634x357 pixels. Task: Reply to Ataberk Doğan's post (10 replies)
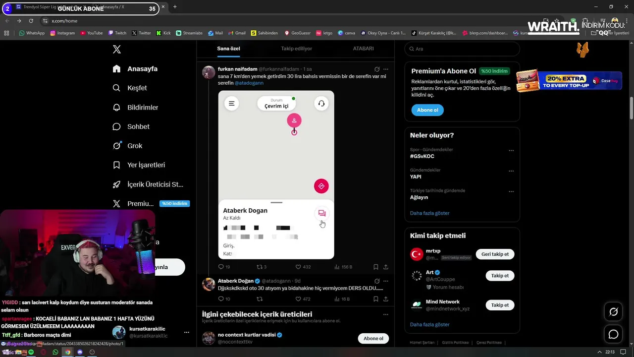224,299
